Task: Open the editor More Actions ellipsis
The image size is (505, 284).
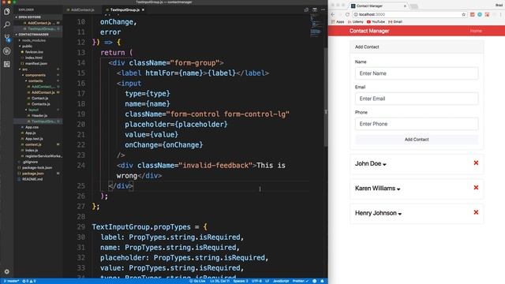Action: pos(323,10)
